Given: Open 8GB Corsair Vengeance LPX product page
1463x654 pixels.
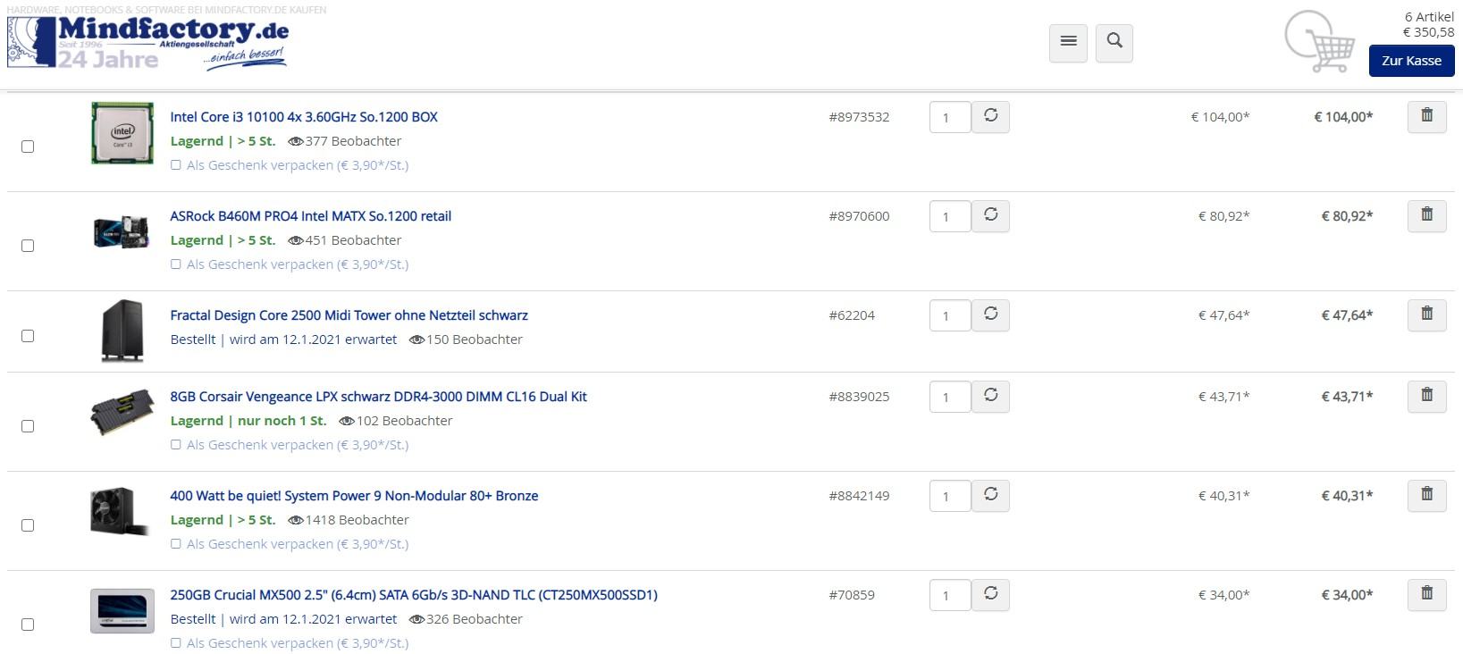Looking at the screenshot, I should [x=378, y=397].
